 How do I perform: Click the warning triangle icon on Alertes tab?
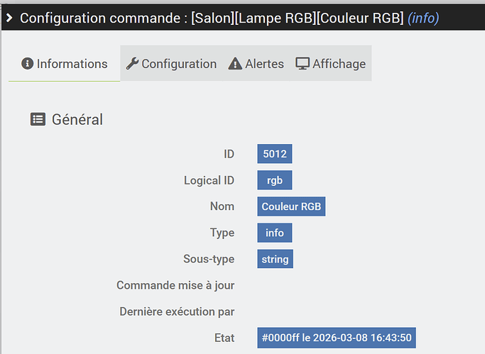click(x=235, y=64)
